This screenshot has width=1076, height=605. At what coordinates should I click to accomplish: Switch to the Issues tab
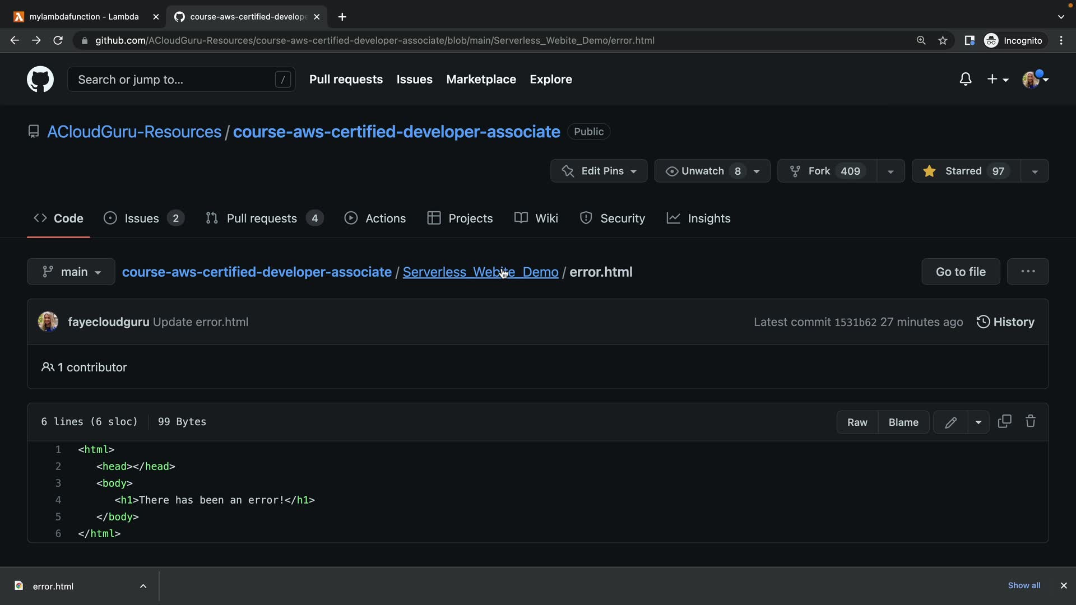point(141,218)
